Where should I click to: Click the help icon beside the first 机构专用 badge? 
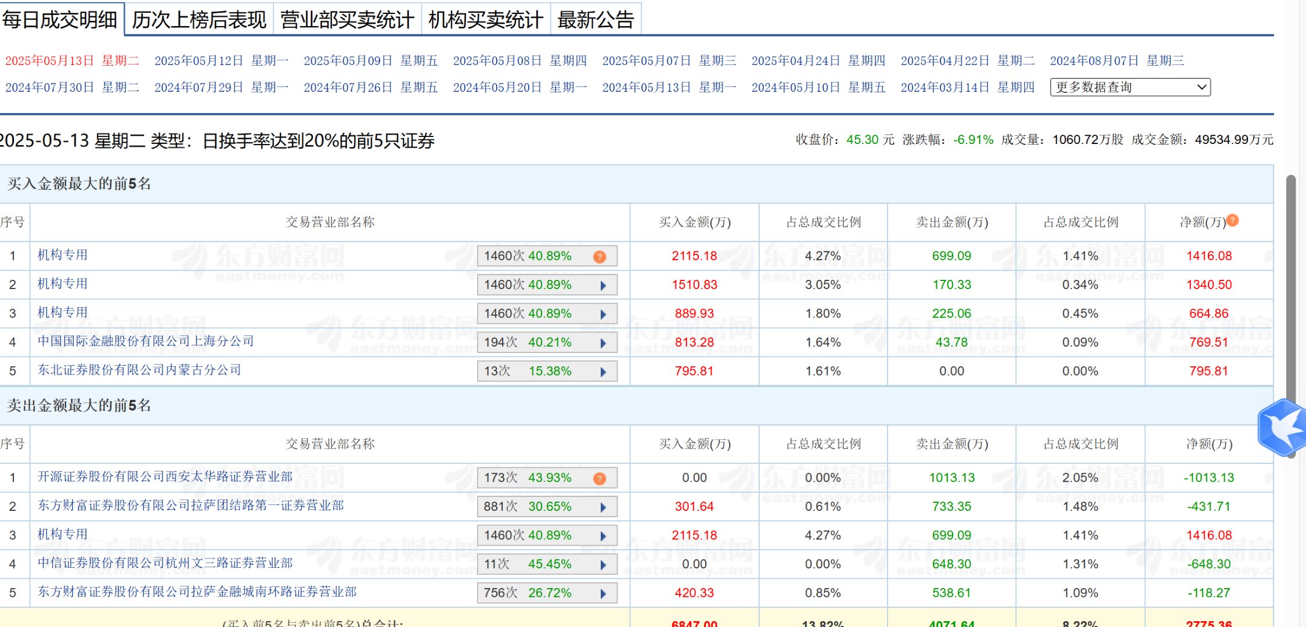(x=600, y=255)
